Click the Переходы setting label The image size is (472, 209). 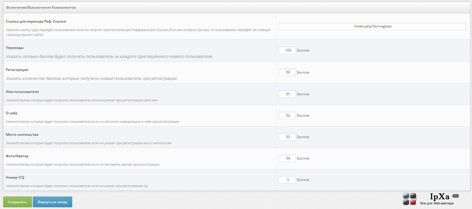tap(15, 48)
